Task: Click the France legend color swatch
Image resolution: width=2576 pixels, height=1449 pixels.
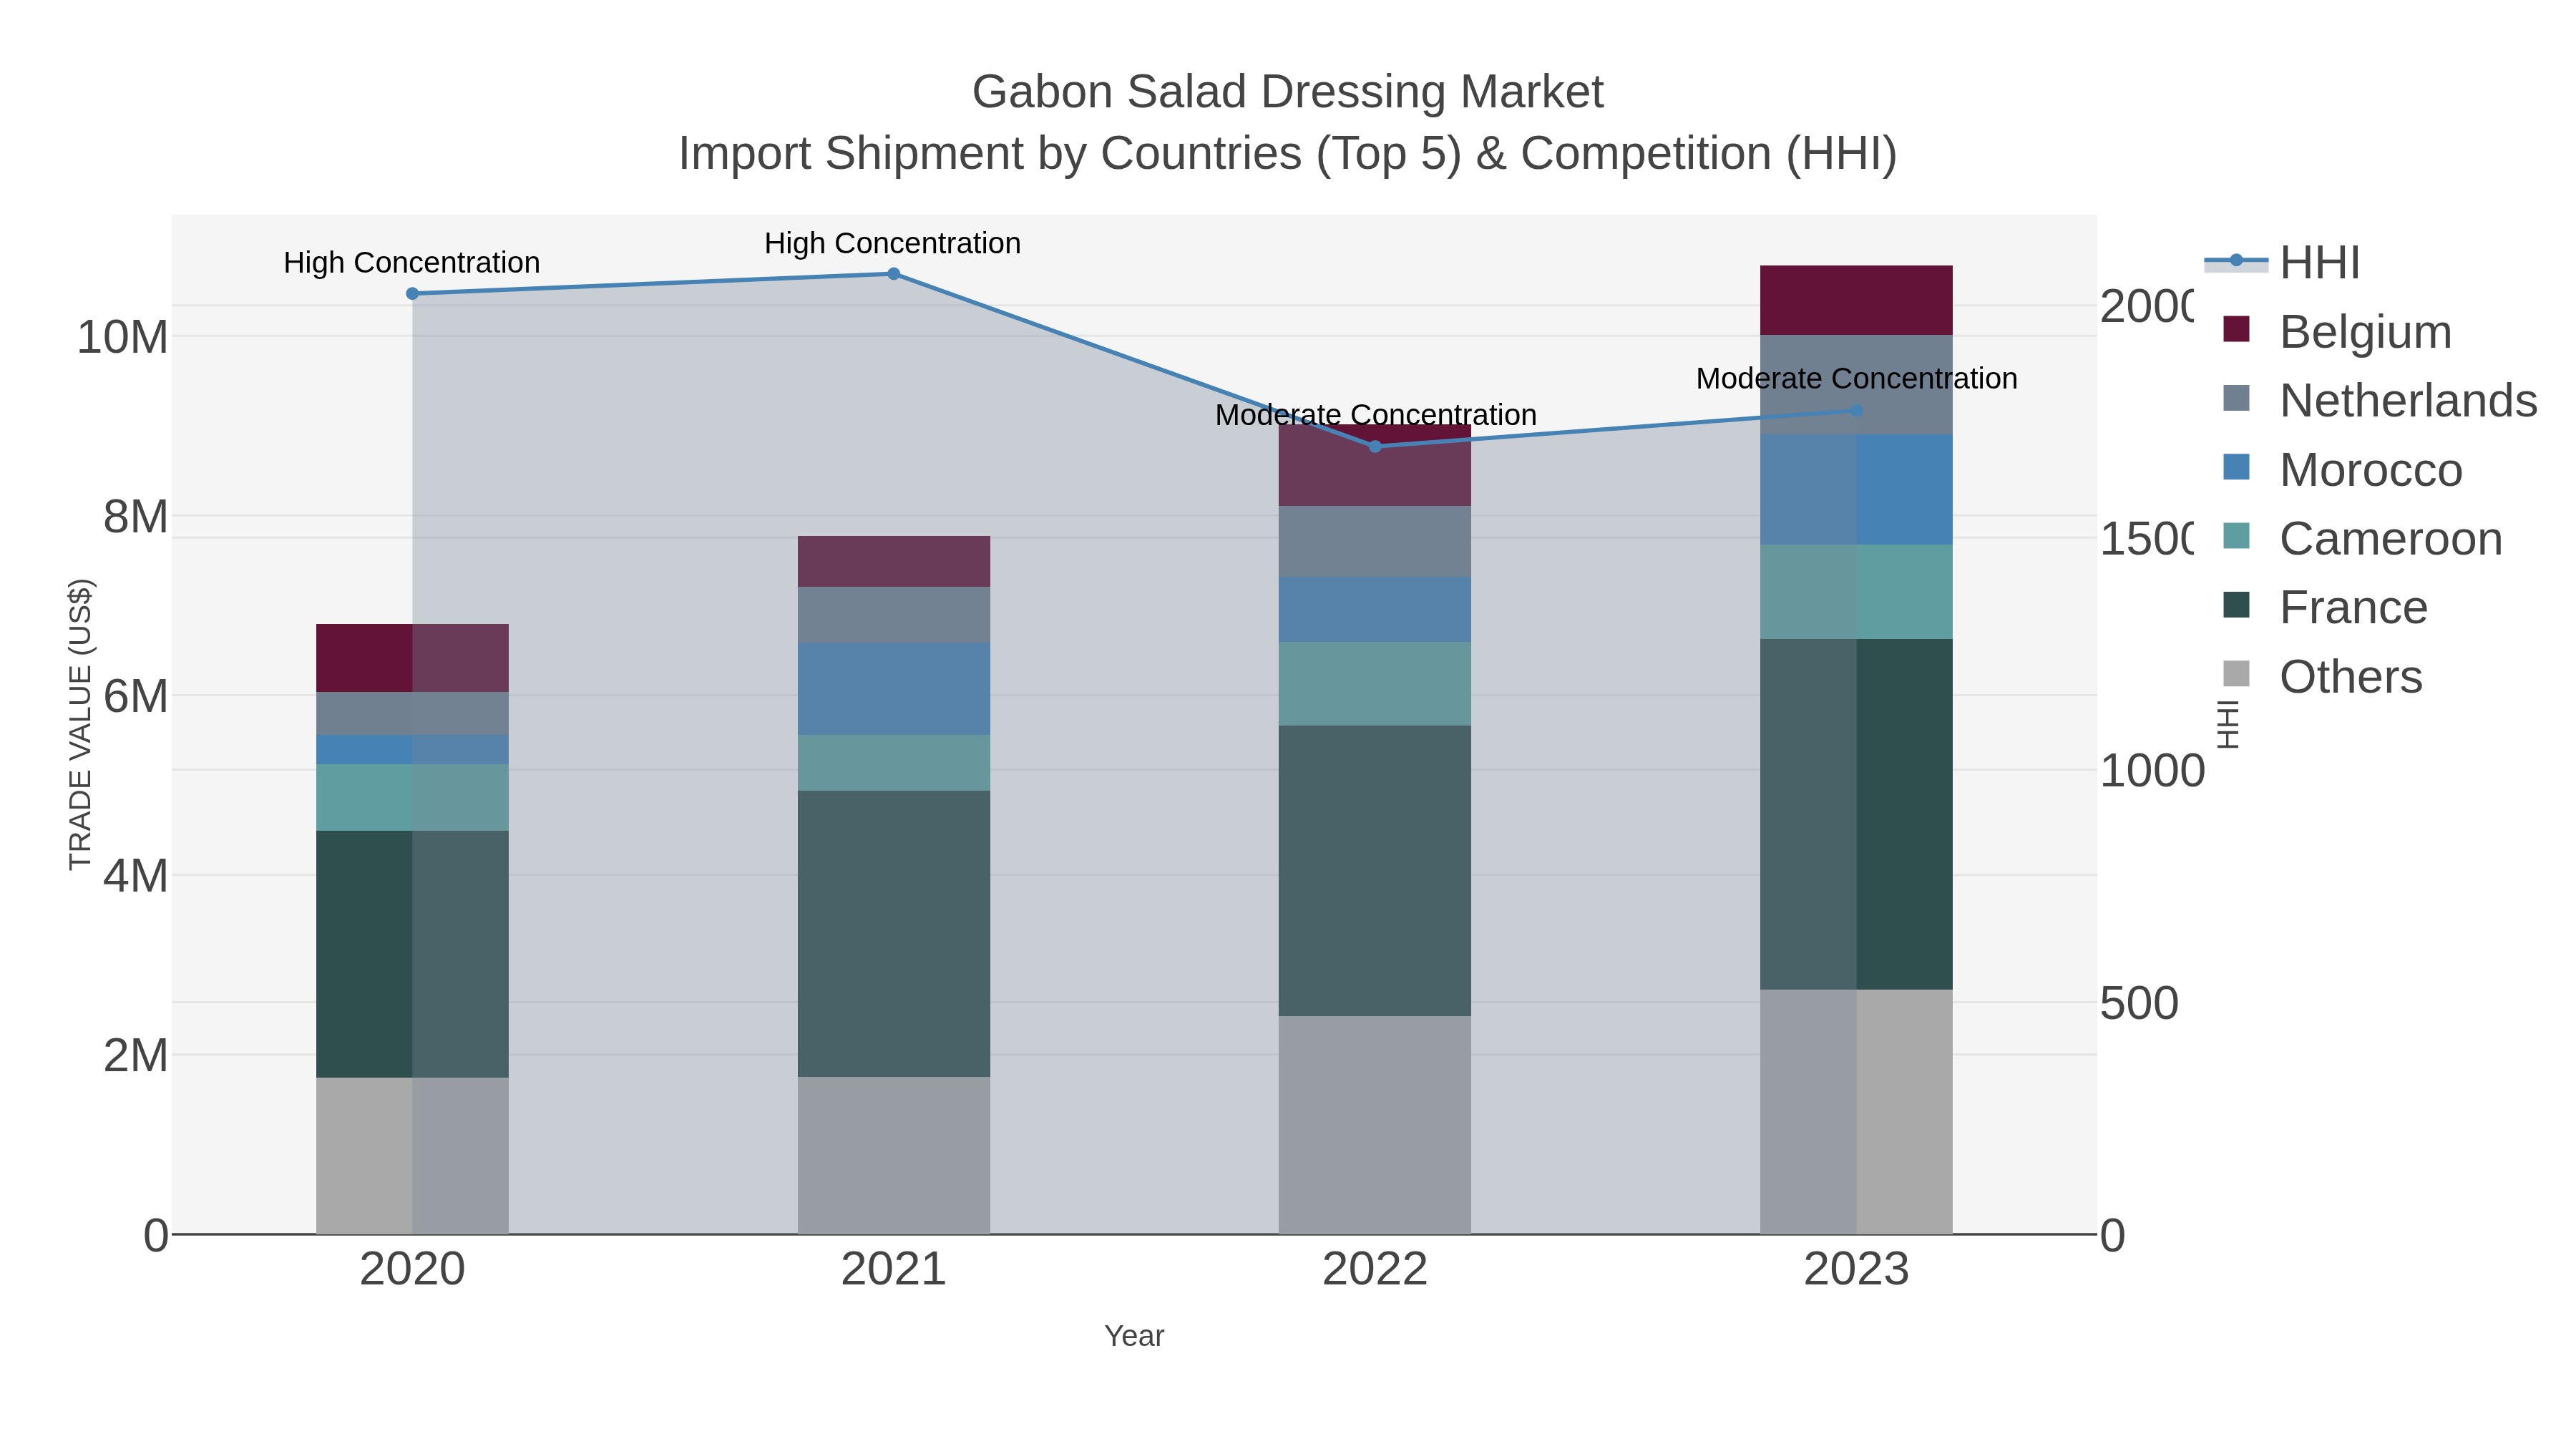Action: [x=2236, y=605]
